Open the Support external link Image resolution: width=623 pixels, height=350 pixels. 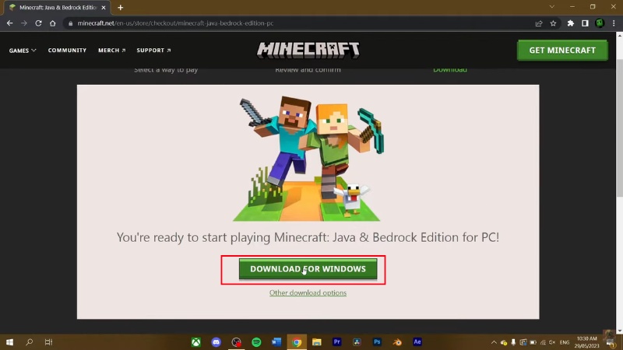pyautogui.click(x=153, y=51)
